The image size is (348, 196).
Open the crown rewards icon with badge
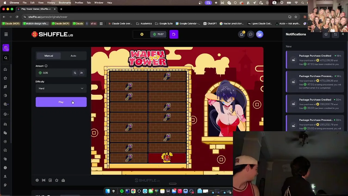[241, 34]
